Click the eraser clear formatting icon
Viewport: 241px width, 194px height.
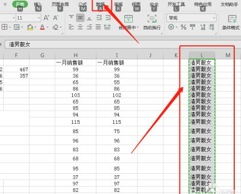[56, 27]
